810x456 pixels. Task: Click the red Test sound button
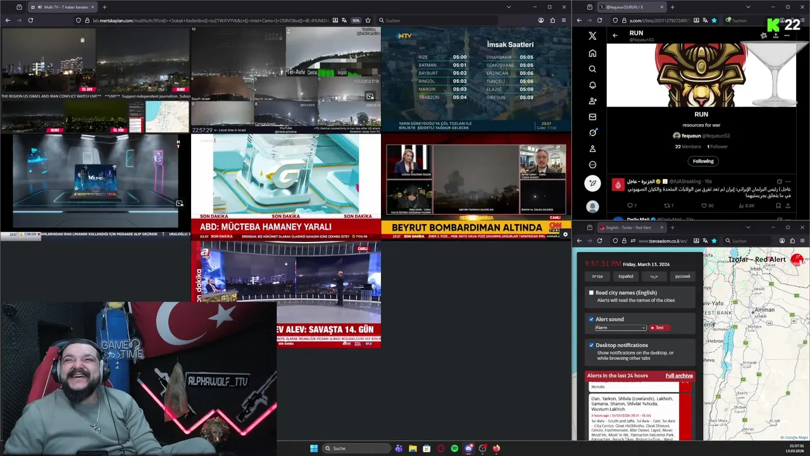[659, 327]
